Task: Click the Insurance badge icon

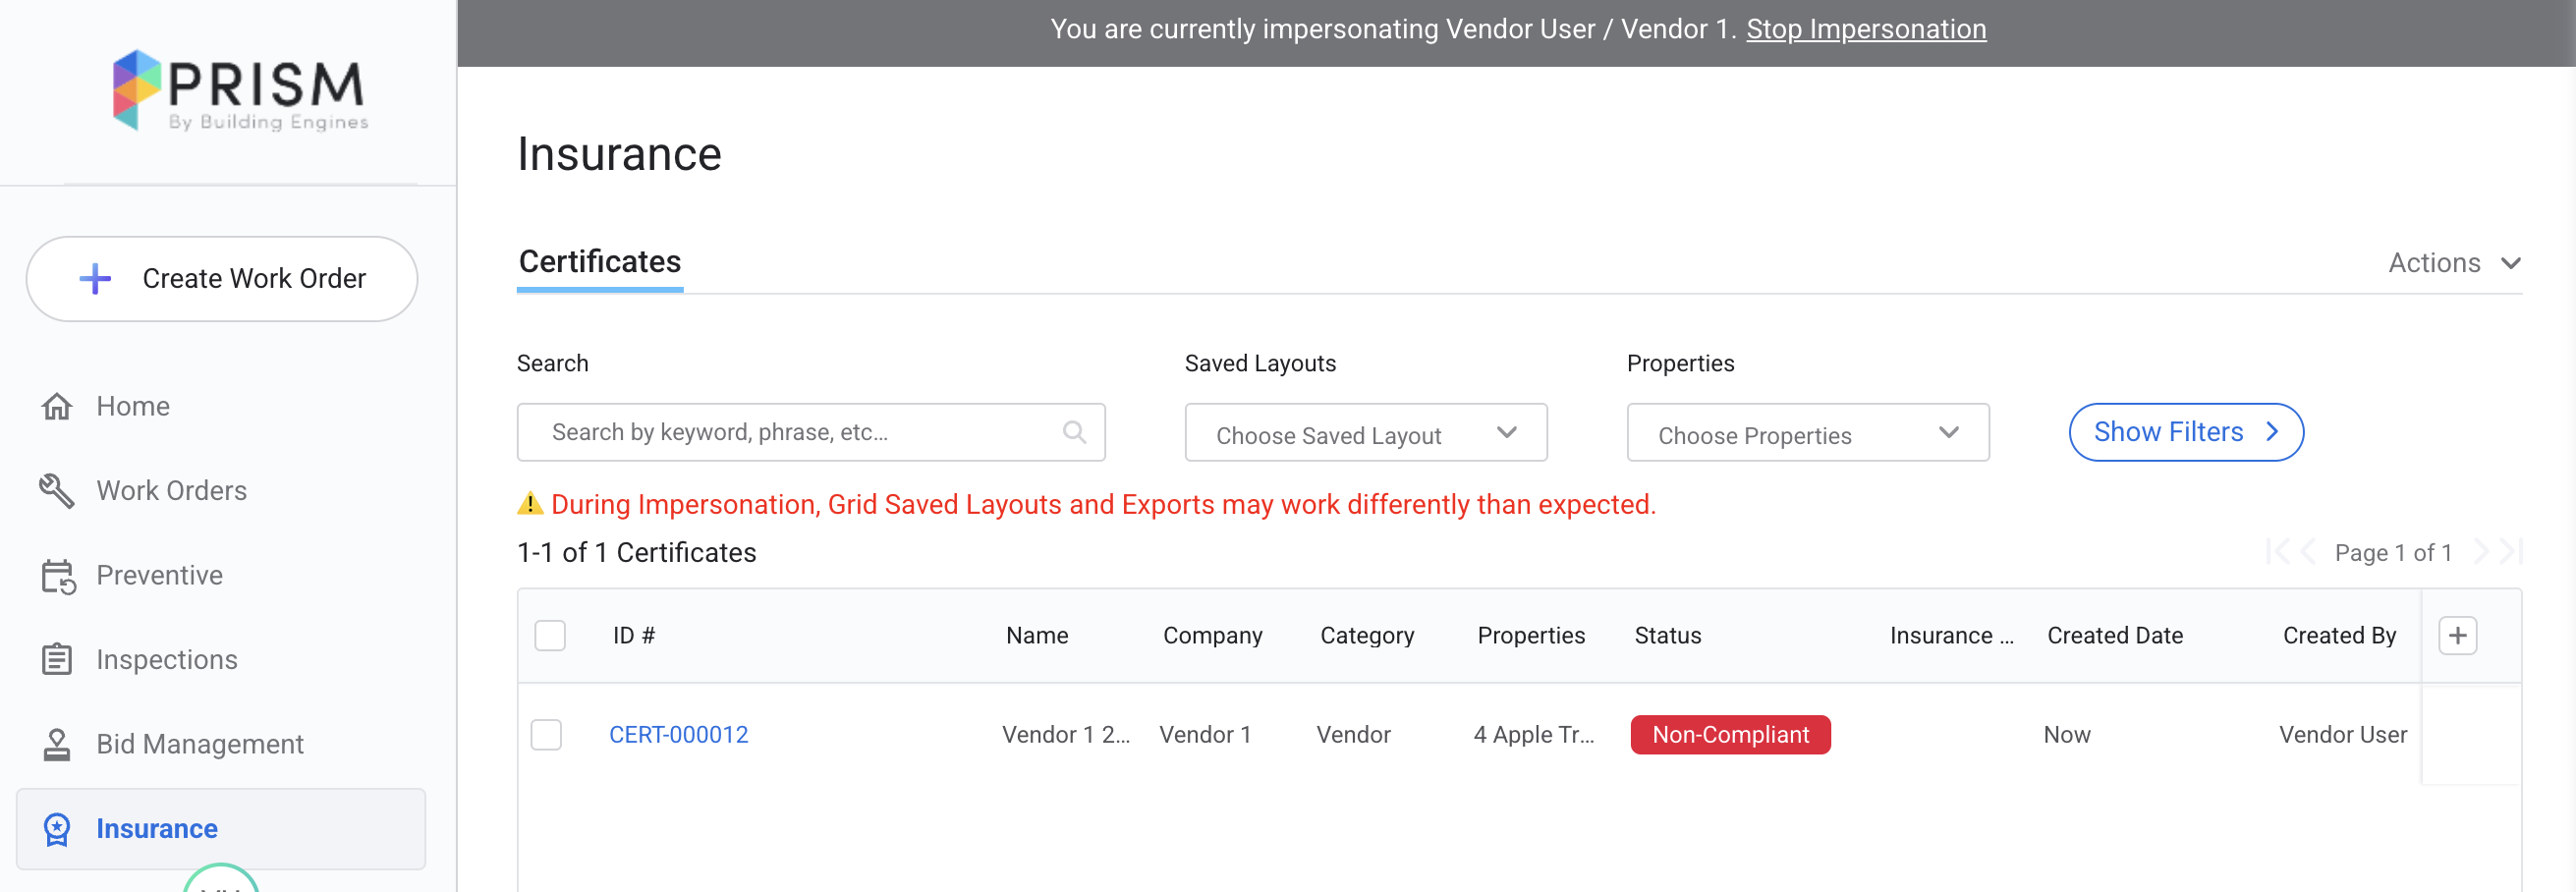Action: 57,829
